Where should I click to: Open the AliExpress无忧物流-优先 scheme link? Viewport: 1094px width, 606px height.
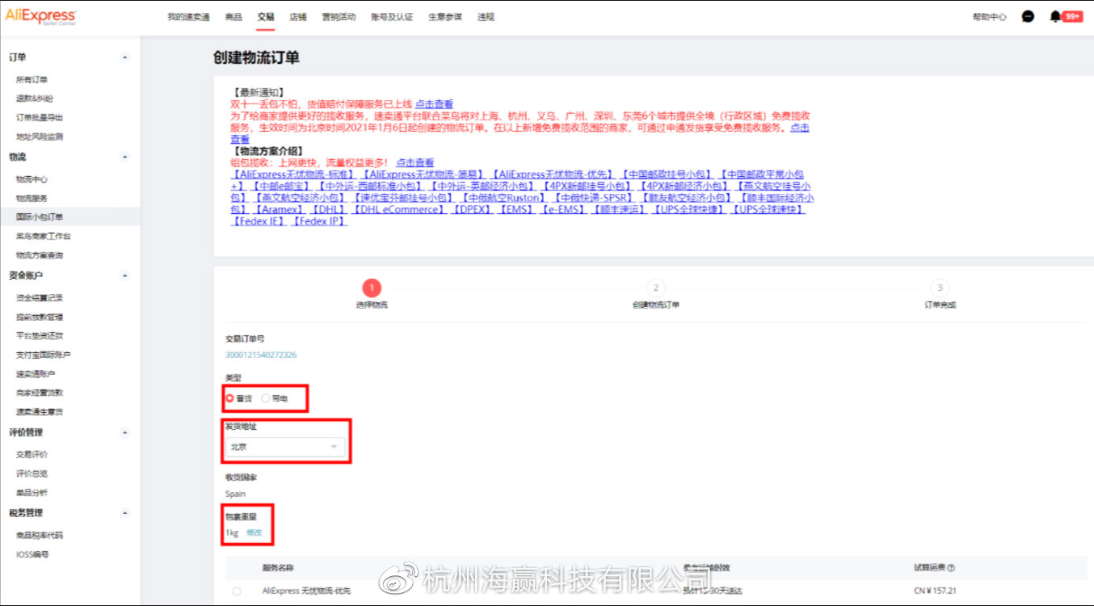pyautogui.click(x=553, y=175)
